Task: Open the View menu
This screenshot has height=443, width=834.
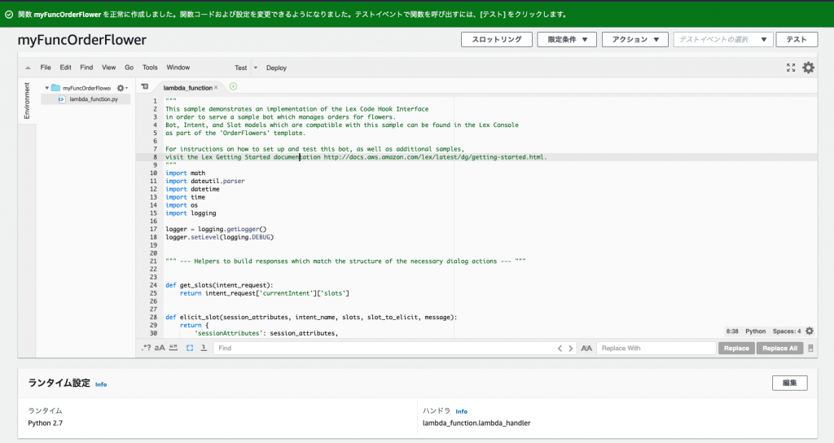Action: coord(108,68)
